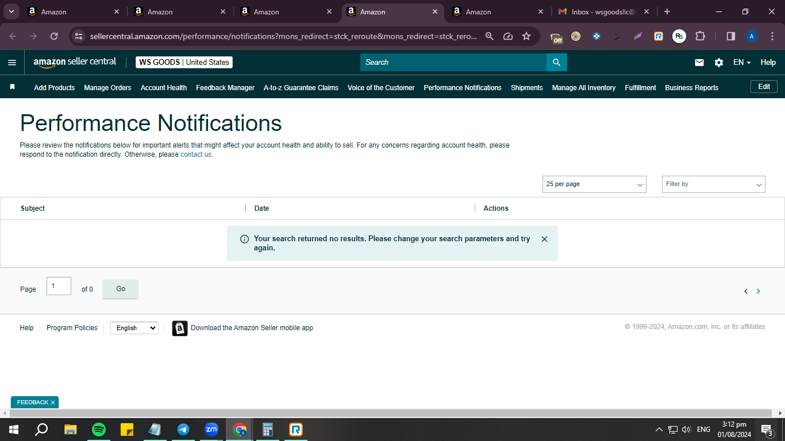The image size is (785, 441).
Task: Click the page number input field
Action: pyautogui.click(x=59, y=286)
